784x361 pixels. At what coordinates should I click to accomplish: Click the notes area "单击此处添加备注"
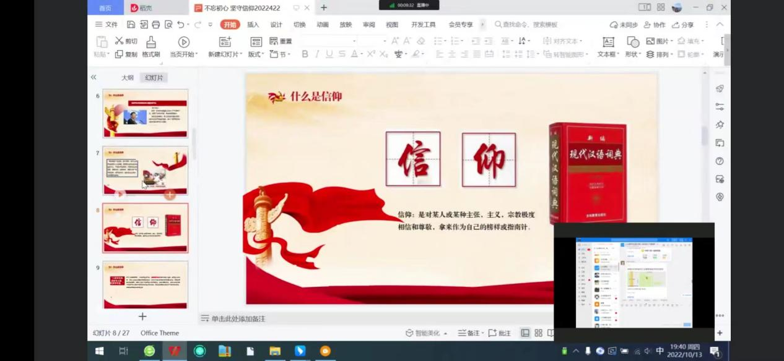[238, 318]
